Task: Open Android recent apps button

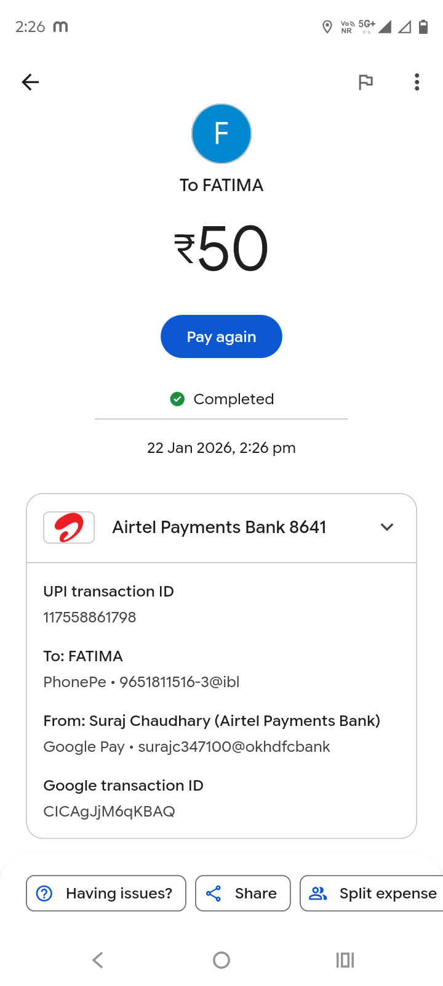Action: [x=345, y=960]
